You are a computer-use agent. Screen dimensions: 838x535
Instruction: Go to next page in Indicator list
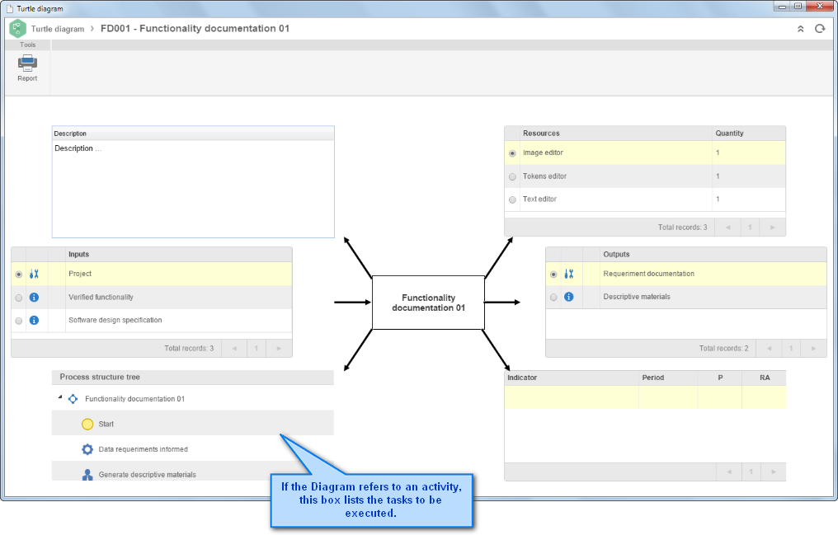pos(774,472)
